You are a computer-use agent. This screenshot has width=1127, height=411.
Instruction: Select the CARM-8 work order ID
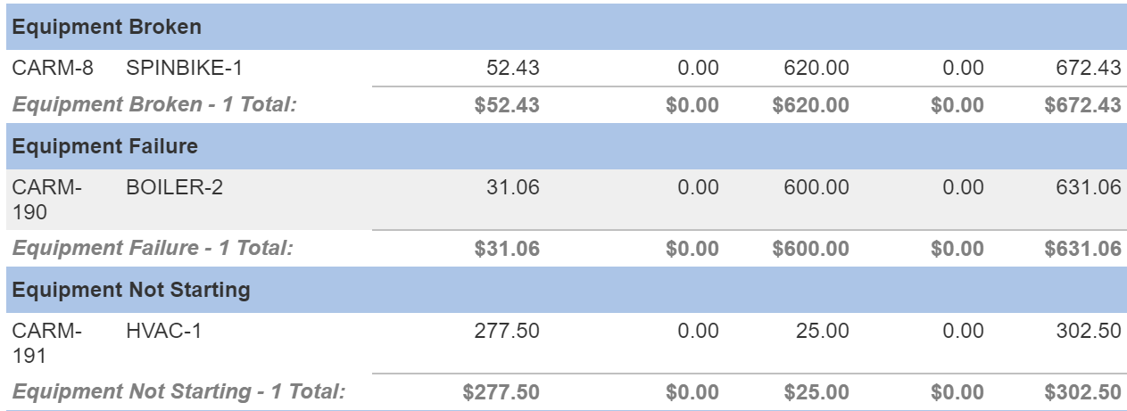[x=53, y=68]
